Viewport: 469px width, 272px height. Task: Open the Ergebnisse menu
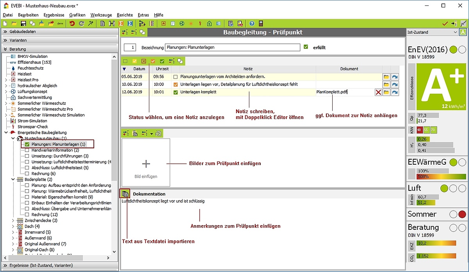(x=54, y=14)
